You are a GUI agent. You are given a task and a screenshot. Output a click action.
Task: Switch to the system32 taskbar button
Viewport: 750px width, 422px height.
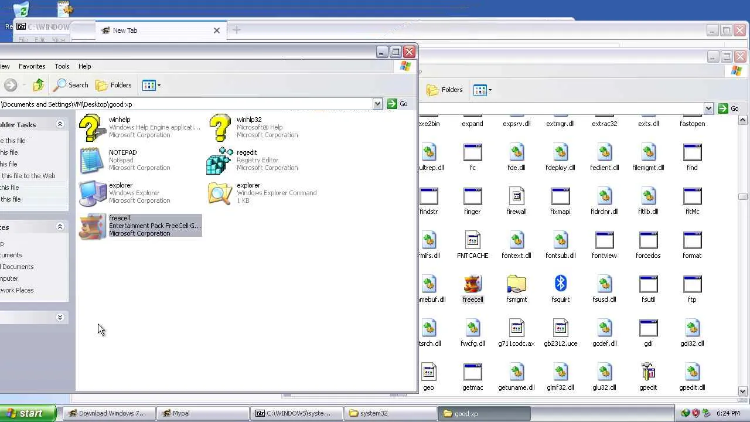point(390,413)
